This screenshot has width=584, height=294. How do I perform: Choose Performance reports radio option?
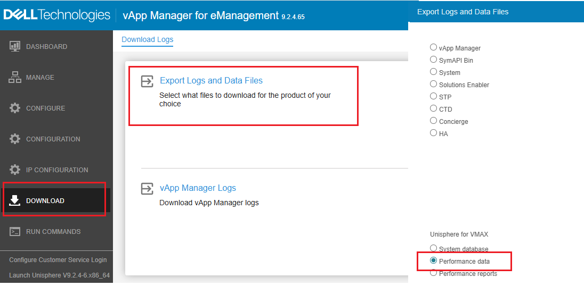click(433, 273)
